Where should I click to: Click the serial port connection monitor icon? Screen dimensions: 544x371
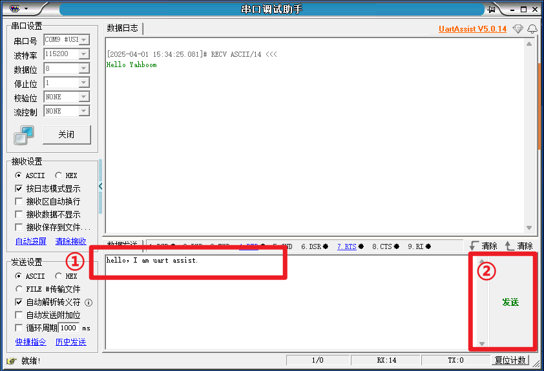click(24, 135)
